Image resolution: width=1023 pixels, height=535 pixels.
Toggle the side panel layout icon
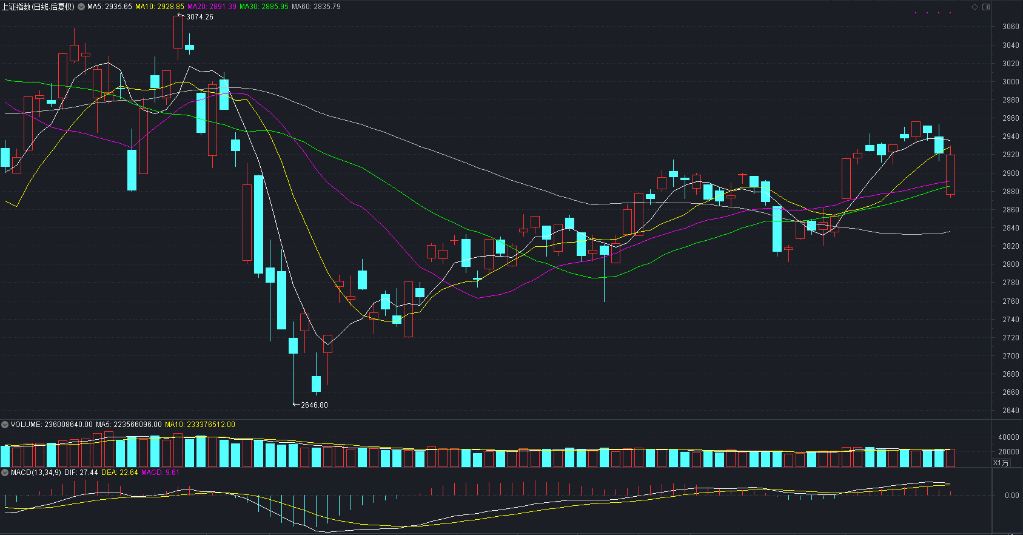986,7
